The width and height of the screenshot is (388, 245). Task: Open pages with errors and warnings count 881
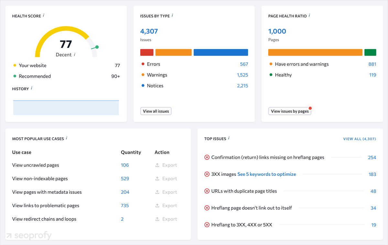coord(372,64)
